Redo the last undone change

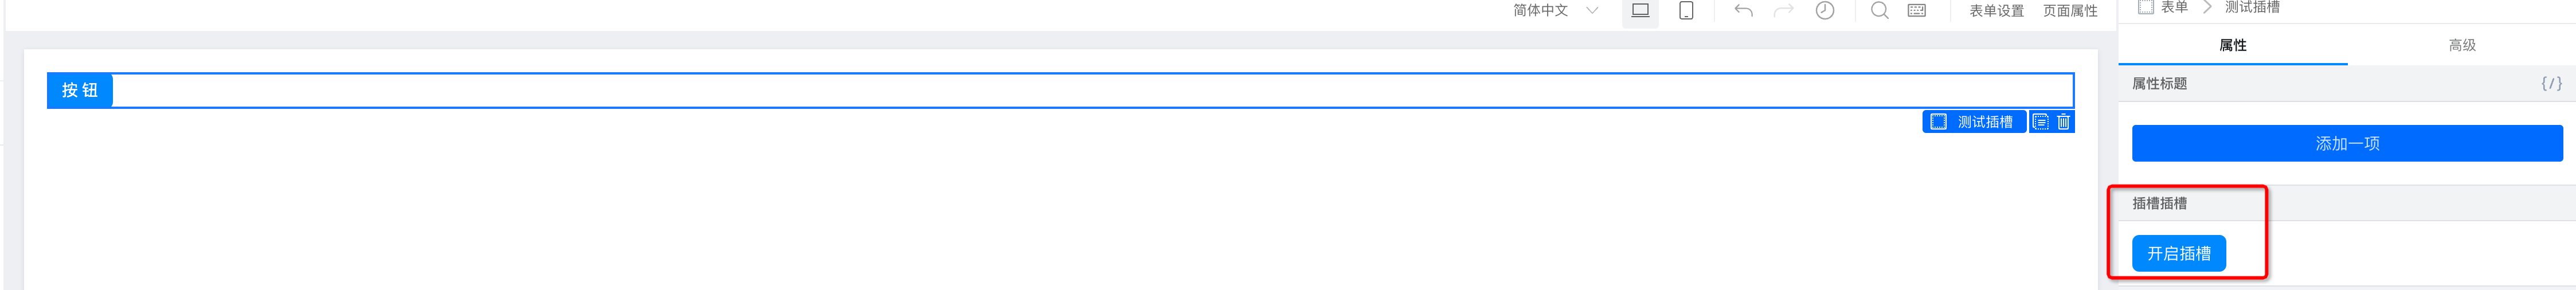click(1783, 10)
